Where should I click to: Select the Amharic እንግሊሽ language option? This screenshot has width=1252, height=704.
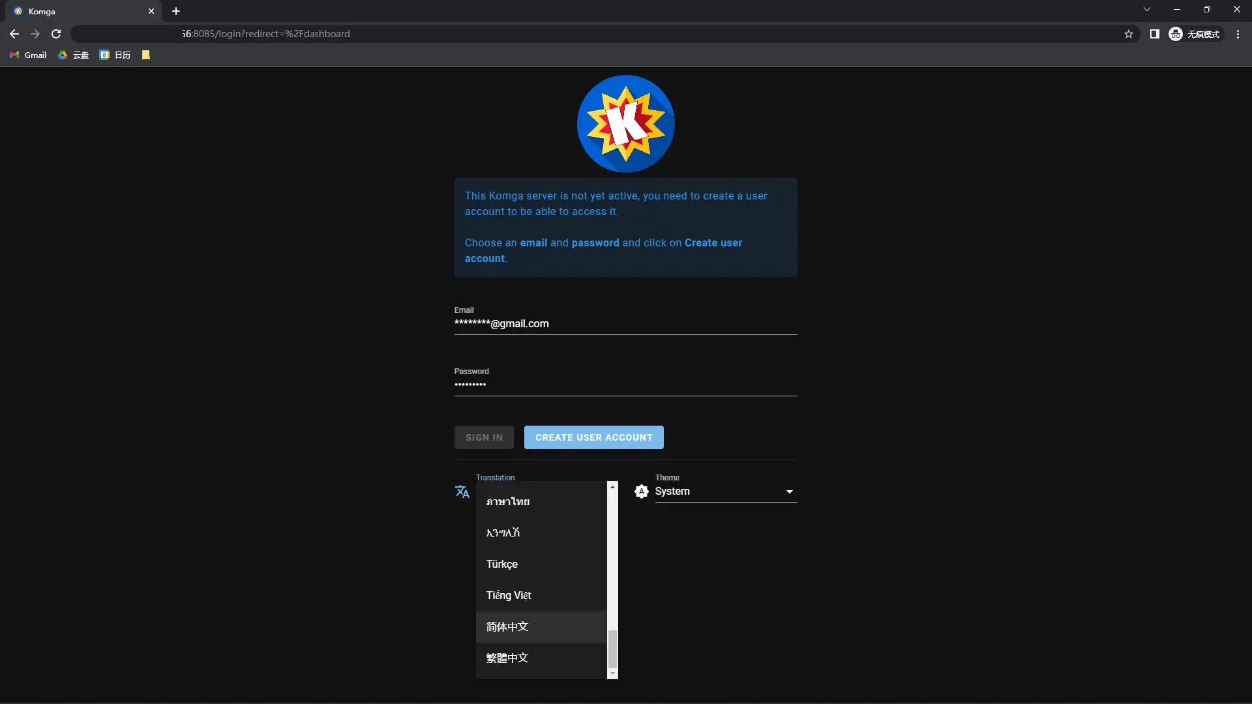(541, 533)
